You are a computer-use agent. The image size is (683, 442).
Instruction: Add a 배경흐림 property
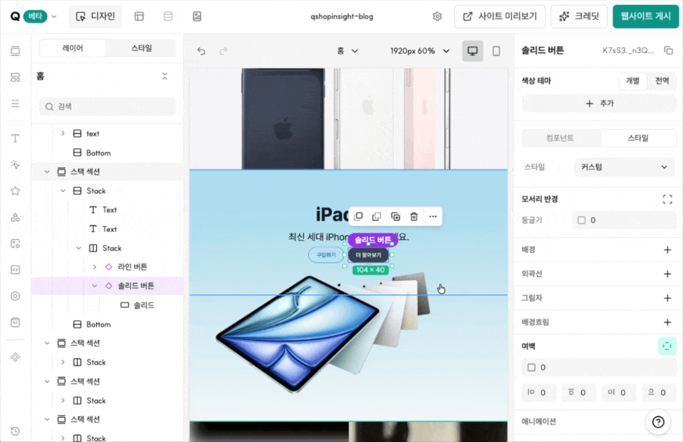tap(667, 323)
